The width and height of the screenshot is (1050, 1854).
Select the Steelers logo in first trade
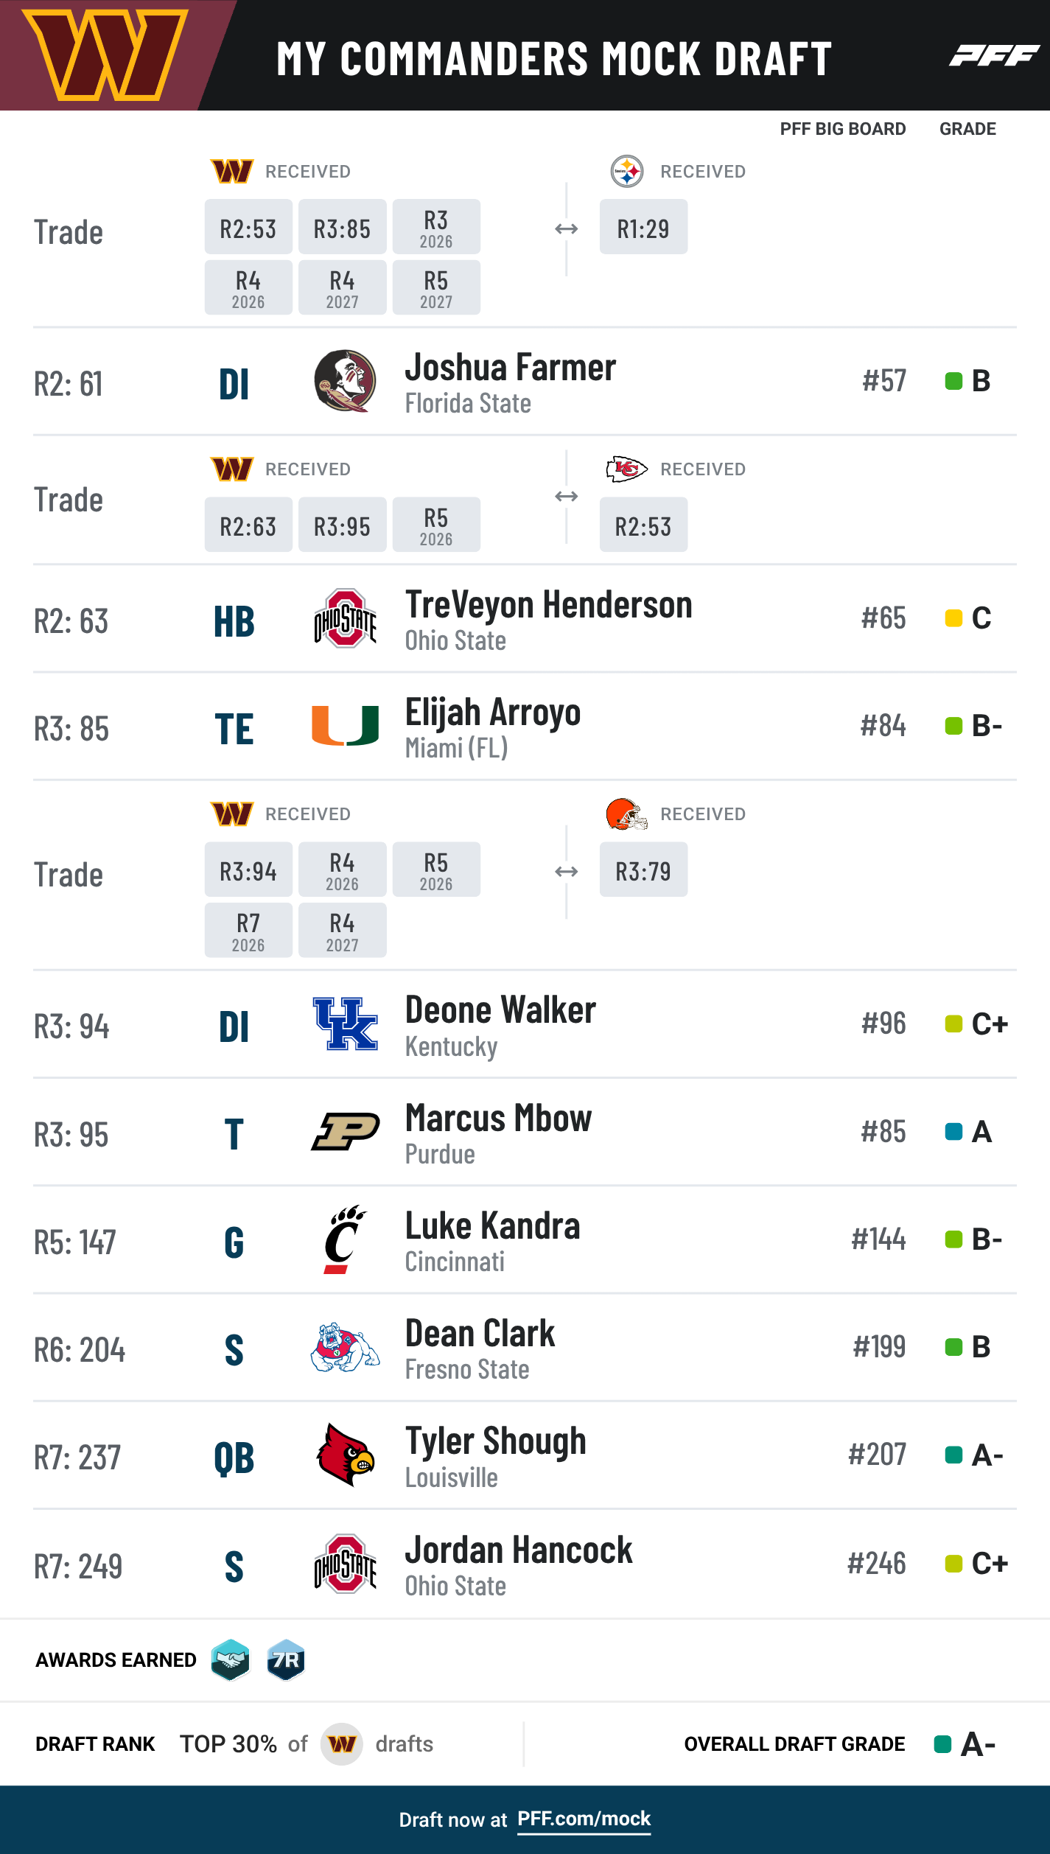pos(627,172)
